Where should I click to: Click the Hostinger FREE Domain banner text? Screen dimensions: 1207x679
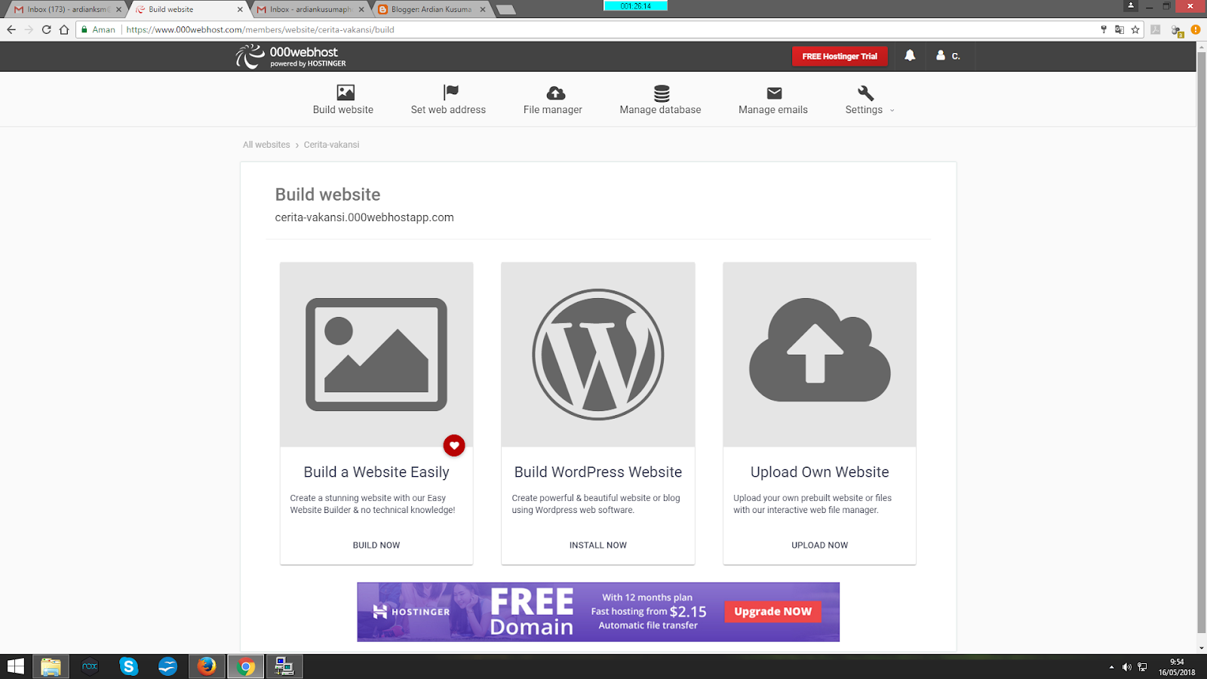click(x=532, y=613)
